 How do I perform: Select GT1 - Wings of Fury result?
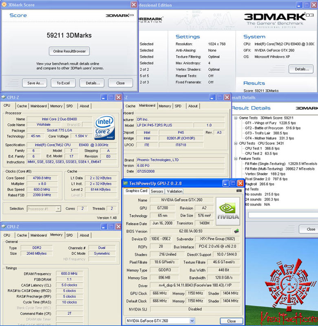click(270, 123)
